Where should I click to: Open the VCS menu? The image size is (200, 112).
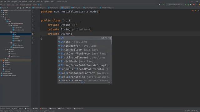click(42, 2)
